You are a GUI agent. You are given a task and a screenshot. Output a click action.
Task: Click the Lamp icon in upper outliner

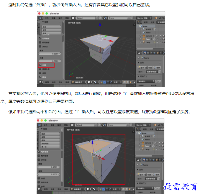[x=144, y=42]
